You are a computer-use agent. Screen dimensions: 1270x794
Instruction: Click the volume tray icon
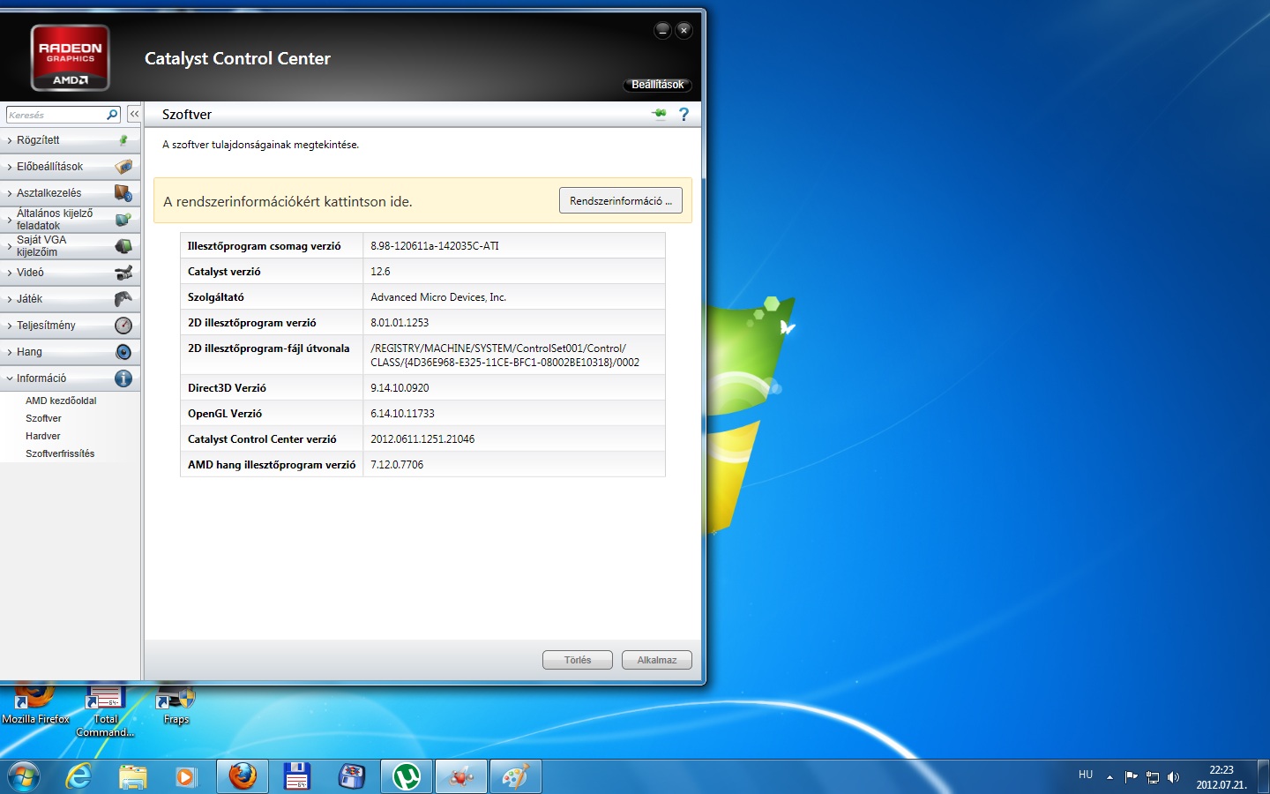click(1173, 777)
